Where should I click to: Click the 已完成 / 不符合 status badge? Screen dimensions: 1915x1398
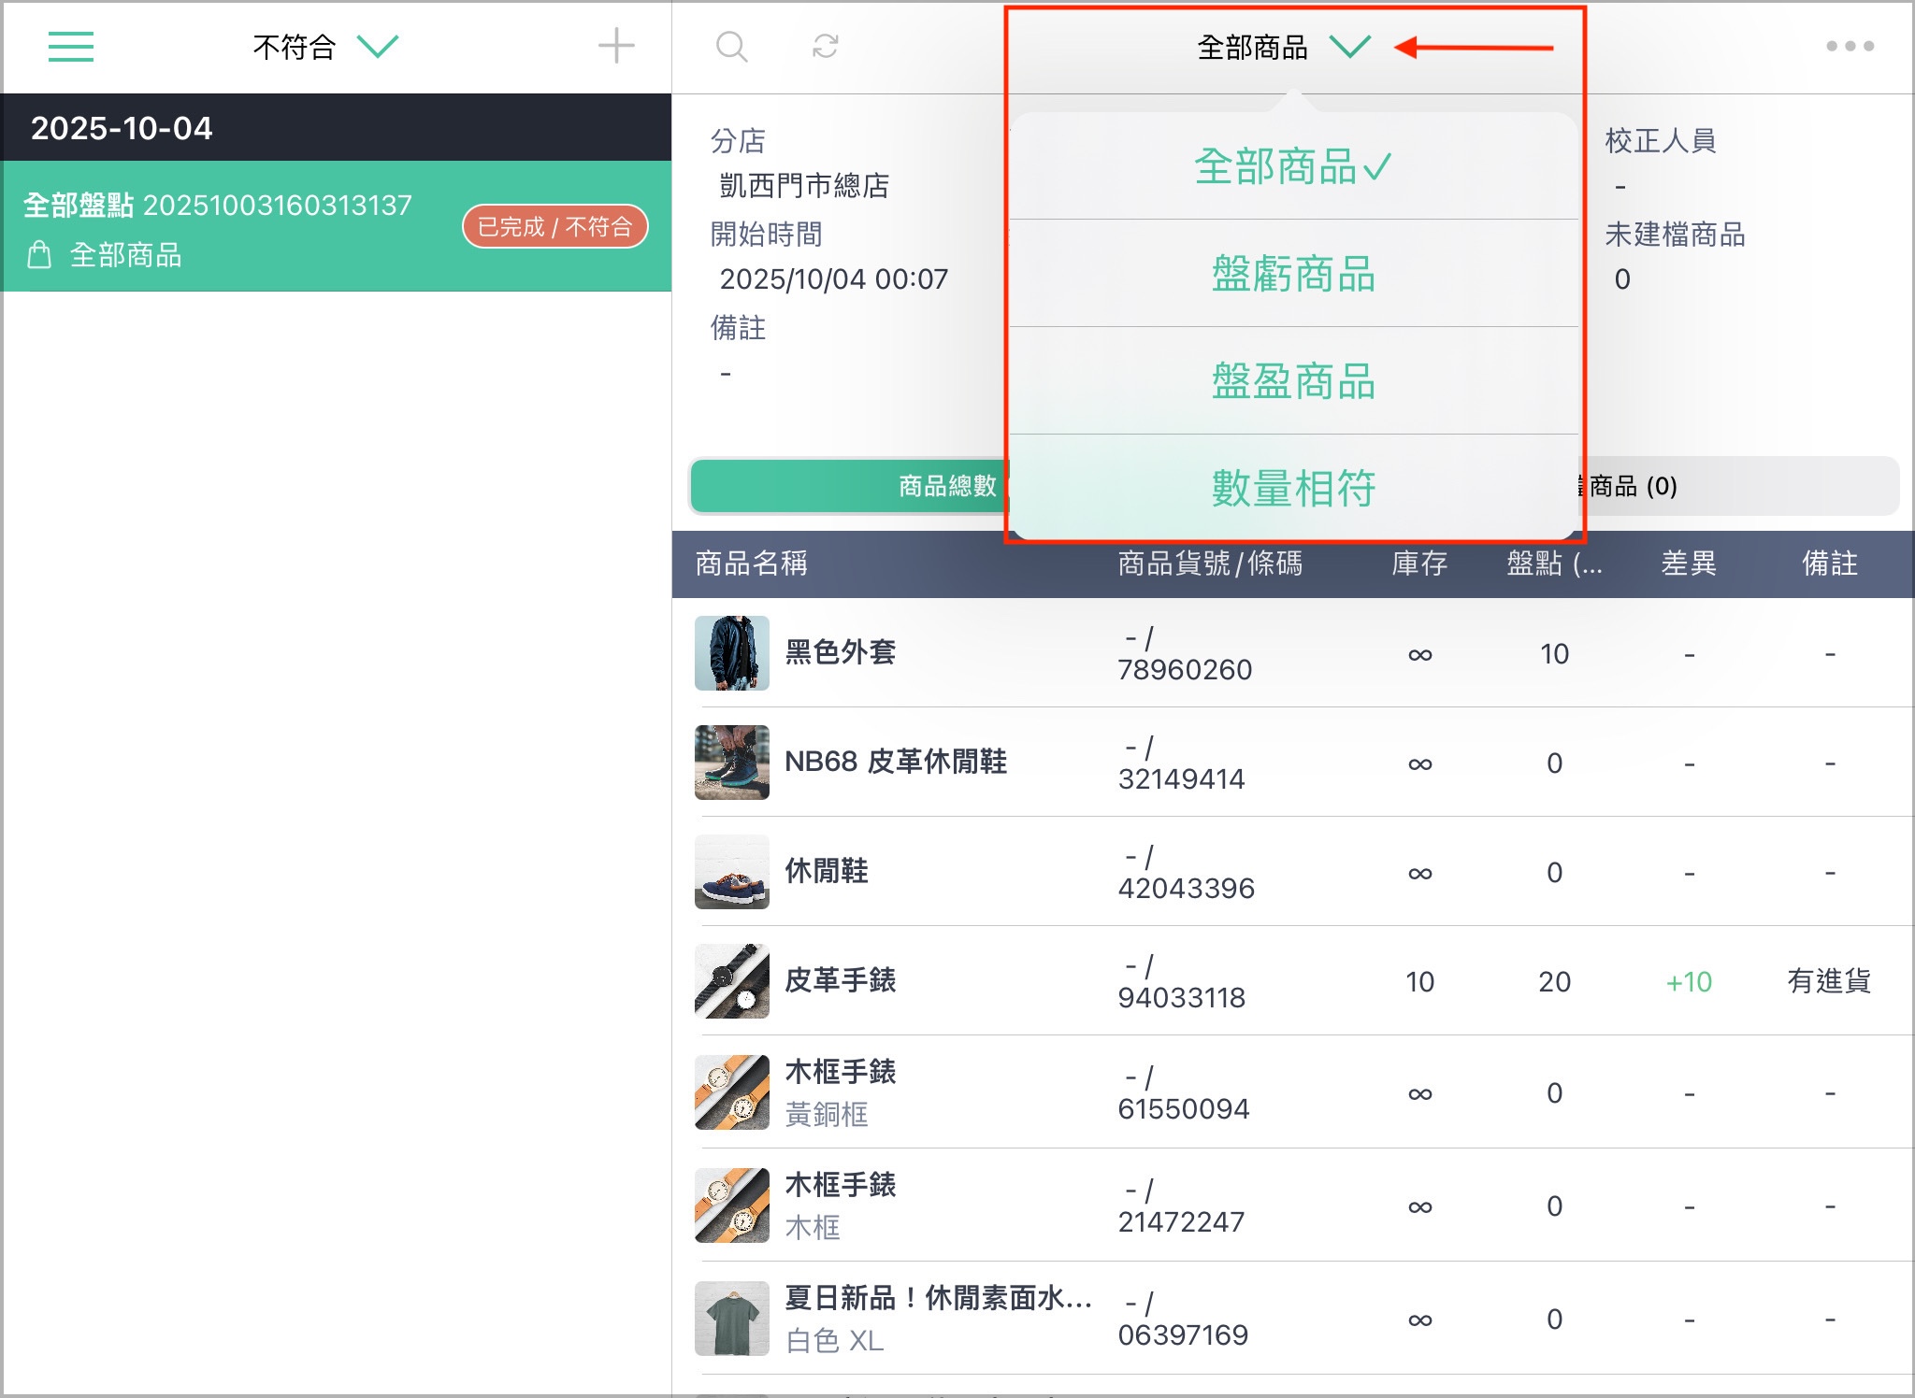coord(555,226)
